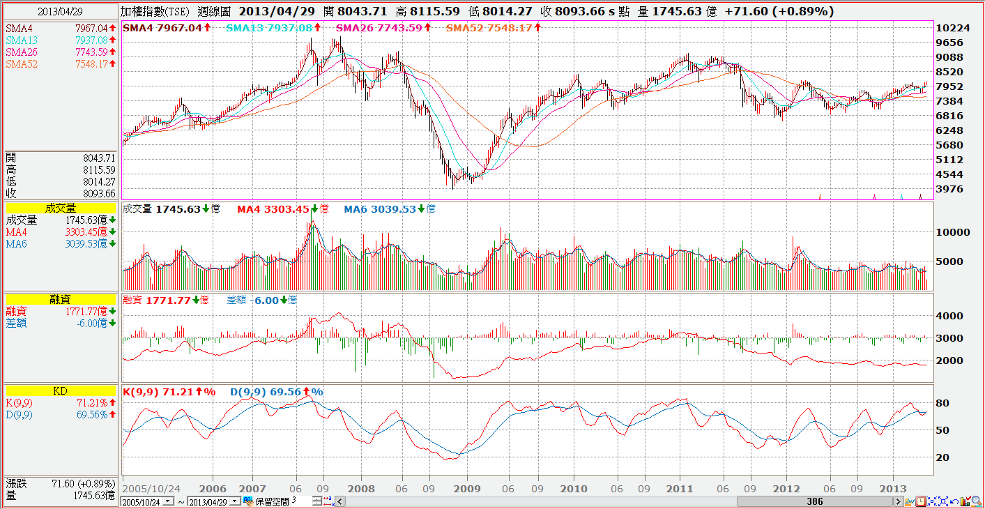
Task: Click SMA26 label in left sidebar
Action: point(20,52)
